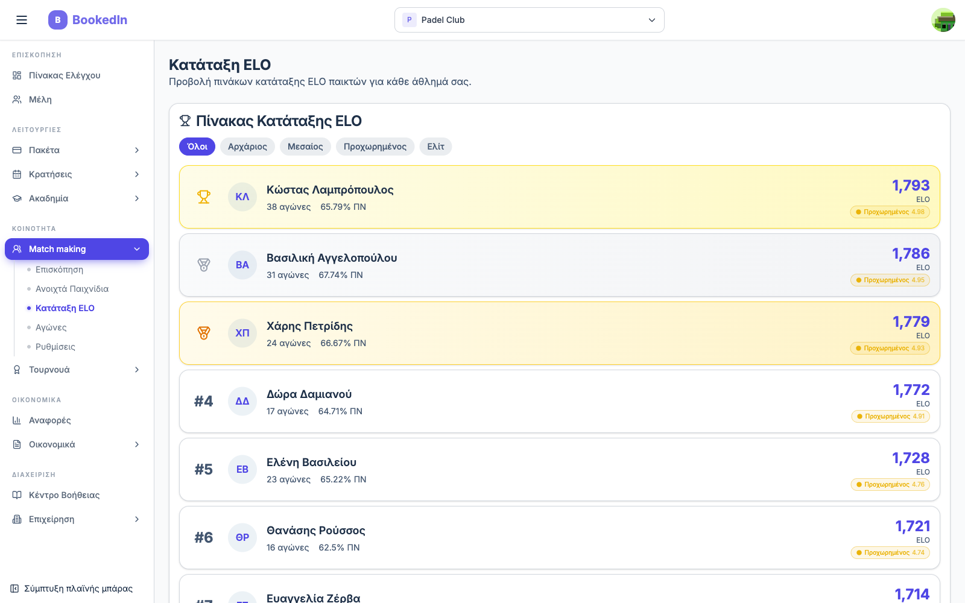Expand the Ακαδημία submenu chevron

click(x=137, y=198)
